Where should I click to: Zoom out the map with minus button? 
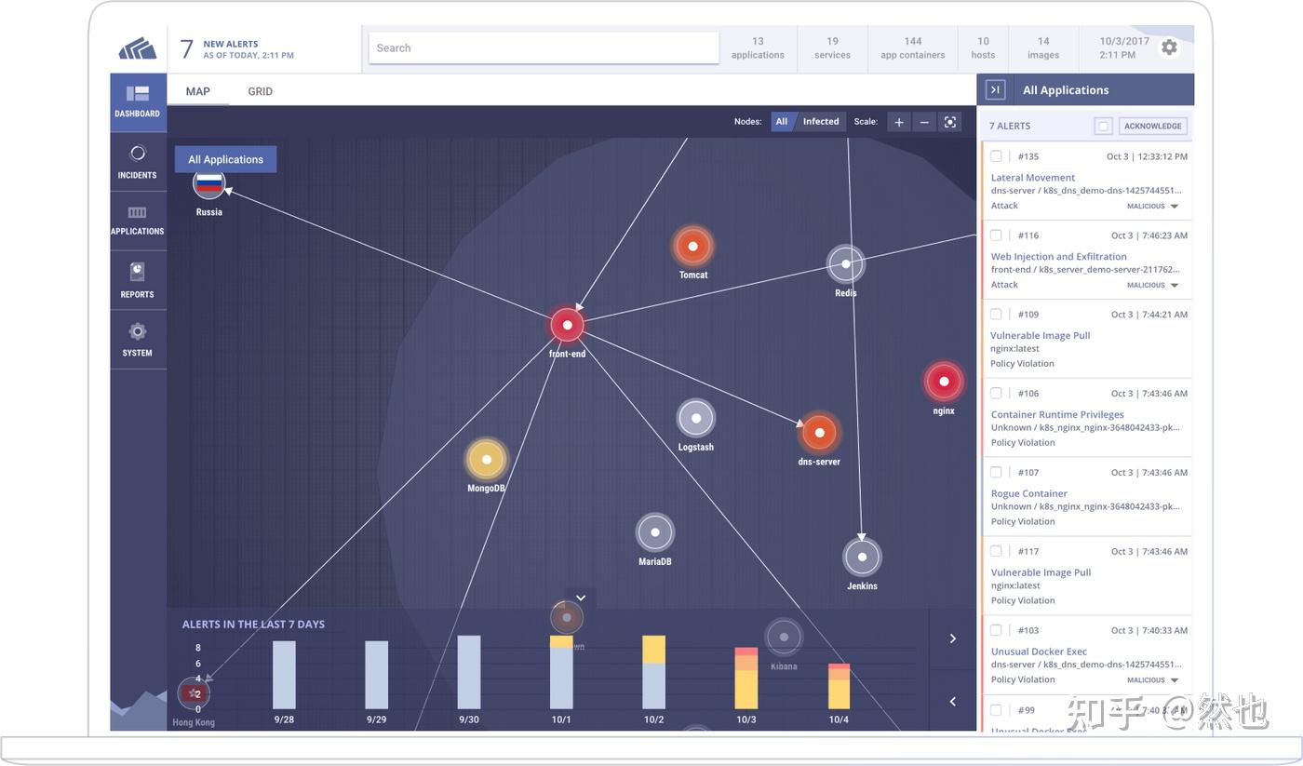[x=924, y=122]
